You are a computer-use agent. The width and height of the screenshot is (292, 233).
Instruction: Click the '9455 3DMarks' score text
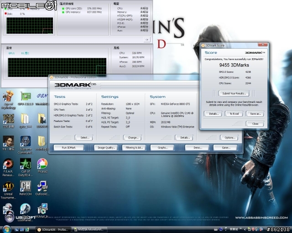[x=234, y=65]
